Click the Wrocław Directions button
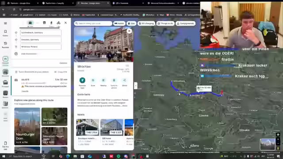 click(82, 80)
